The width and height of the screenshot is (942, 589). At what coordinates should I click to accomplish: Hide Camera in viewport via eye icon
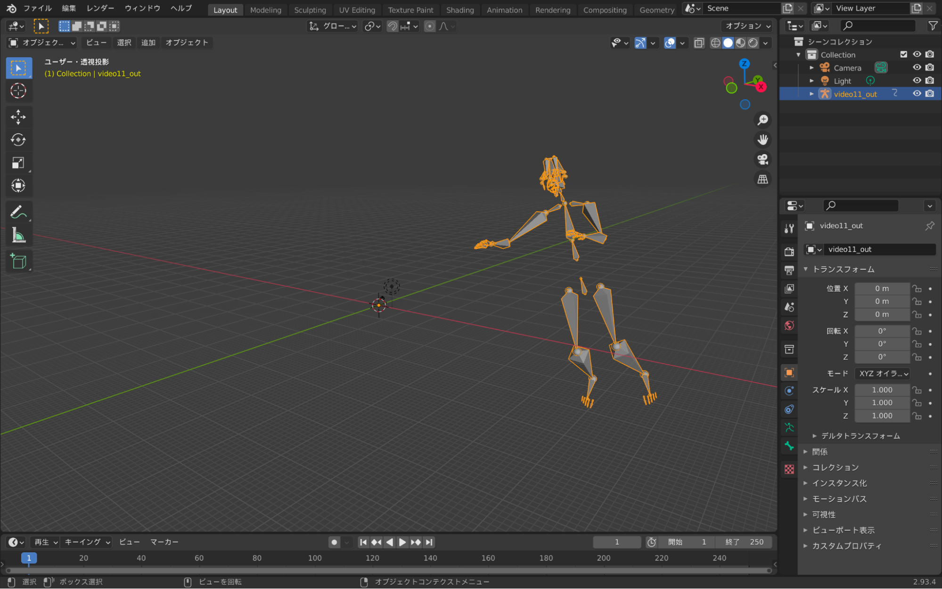[x=917, y=68]
